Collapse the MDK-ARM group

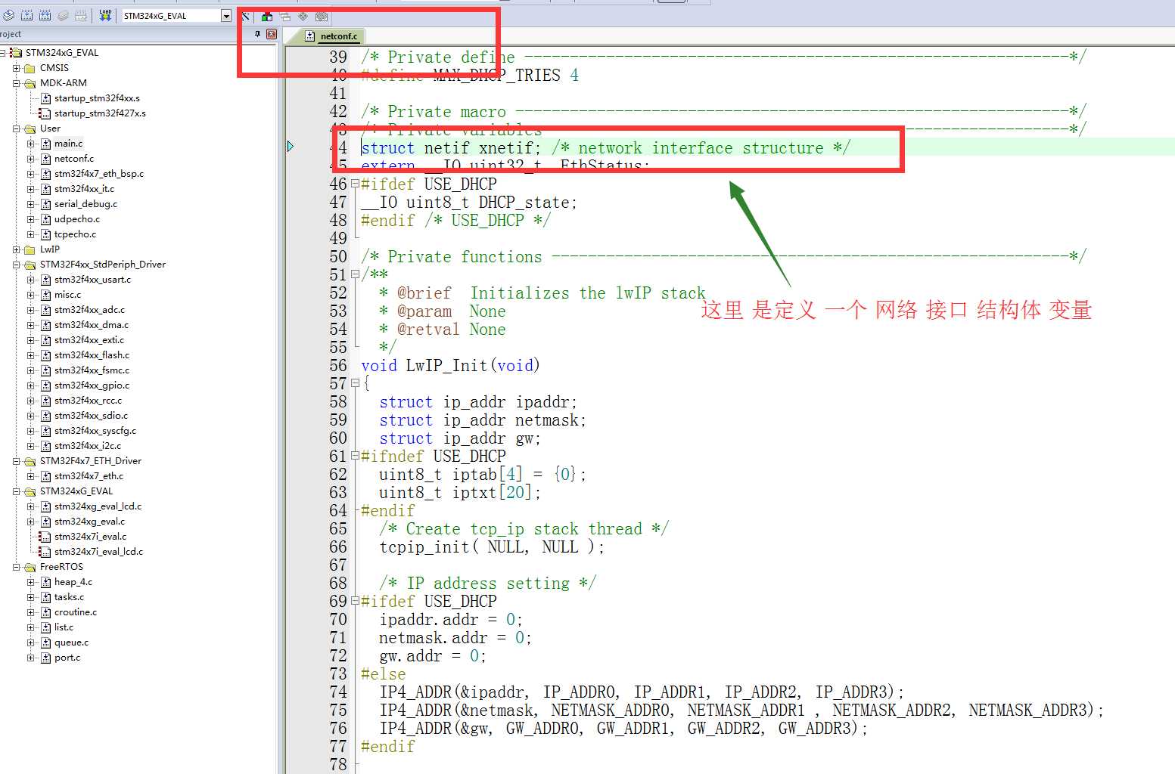click(x=16, y=83)
